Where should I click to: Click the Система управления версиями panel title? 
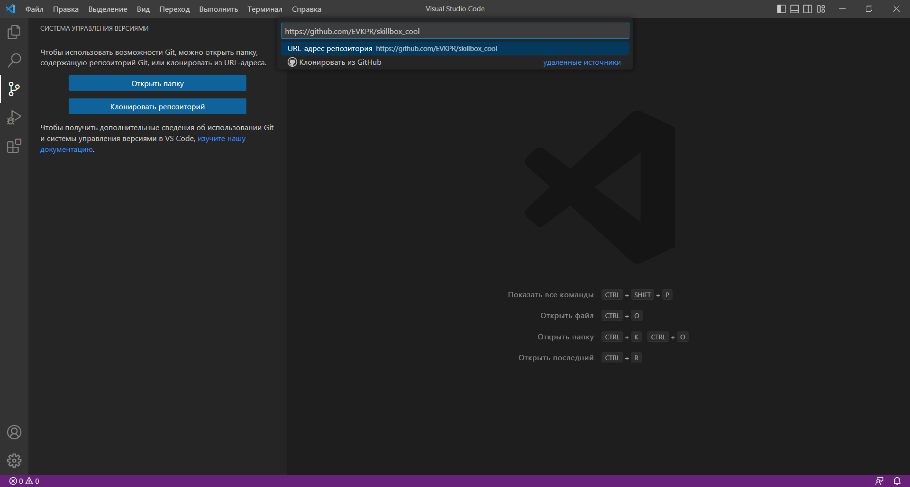tap(94, 28)
